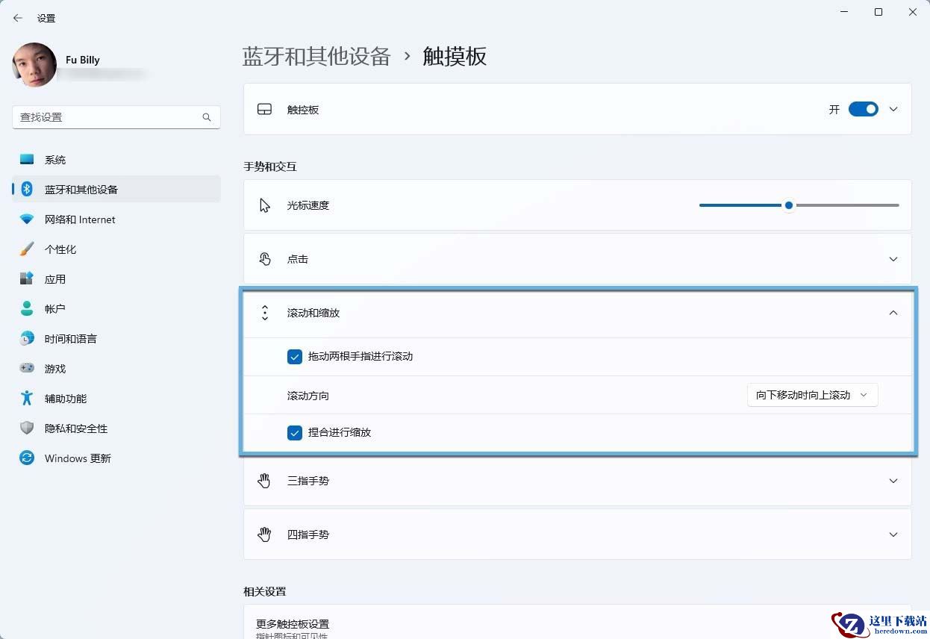The width and height of the screenshot is (930, 639).
Task: Click the 系统 monitor icon
Action: (27, 160)
